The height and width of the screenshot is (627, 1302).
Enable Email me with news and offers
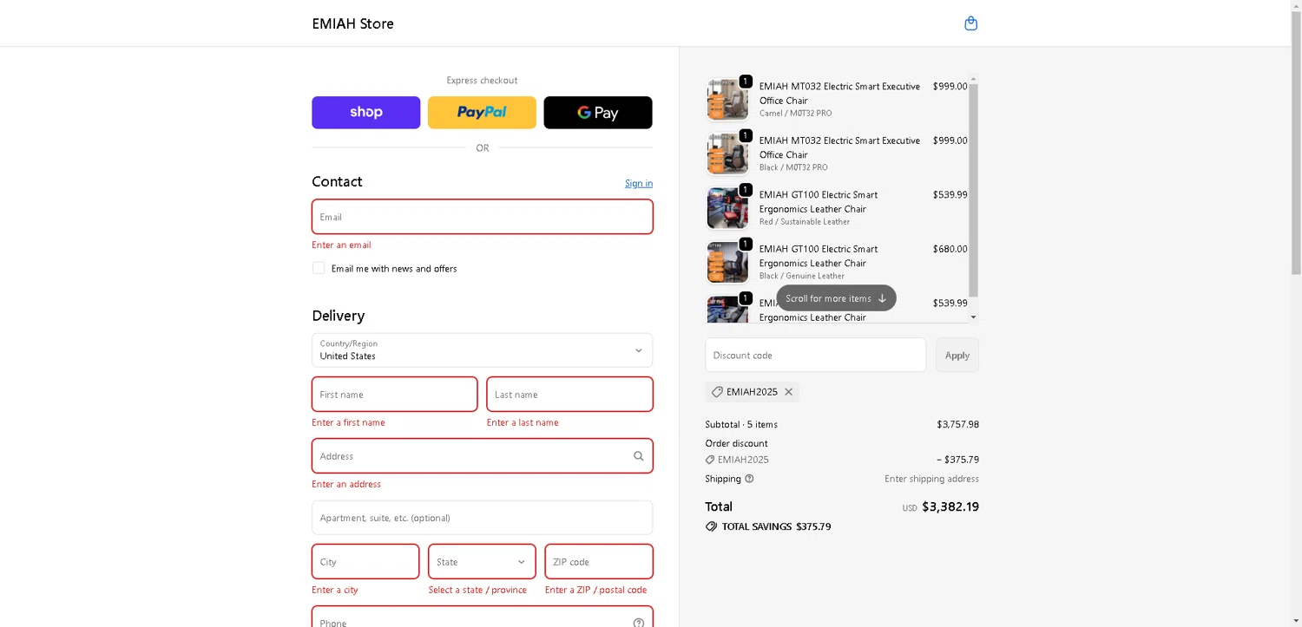pos(319,268)
